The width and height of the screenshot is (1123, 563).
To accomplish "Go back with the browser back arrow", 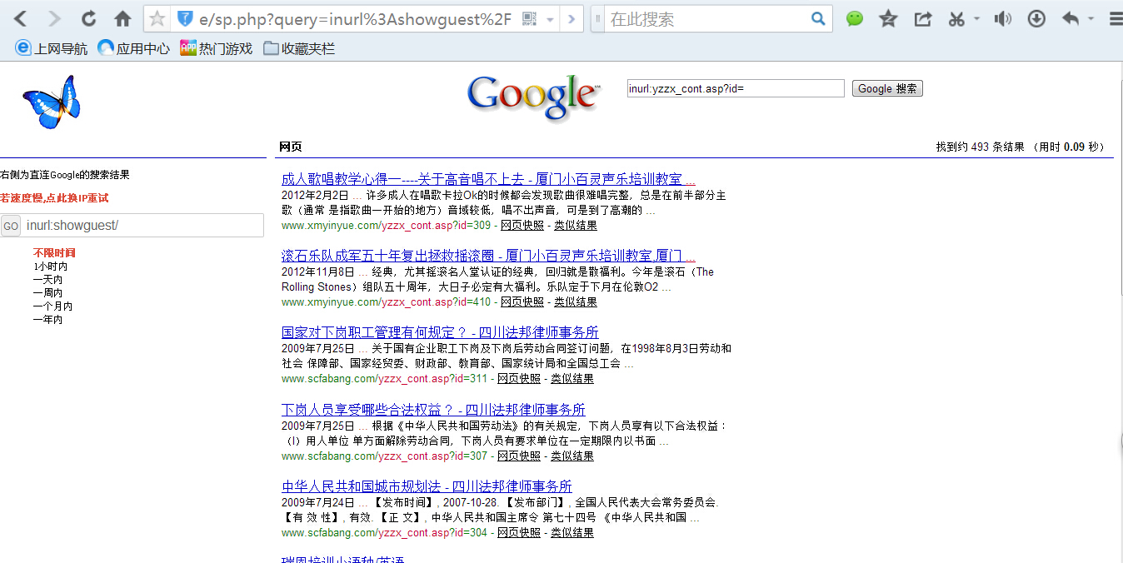I will (21, 19).
